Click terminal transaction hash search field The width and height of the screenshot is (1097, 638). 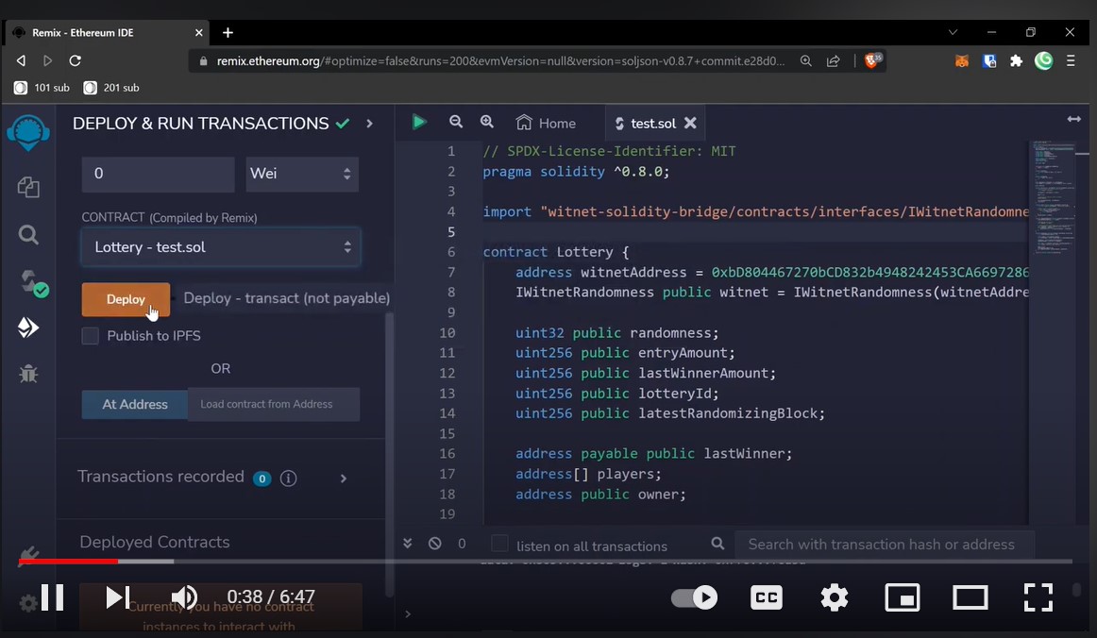(885, 544)
